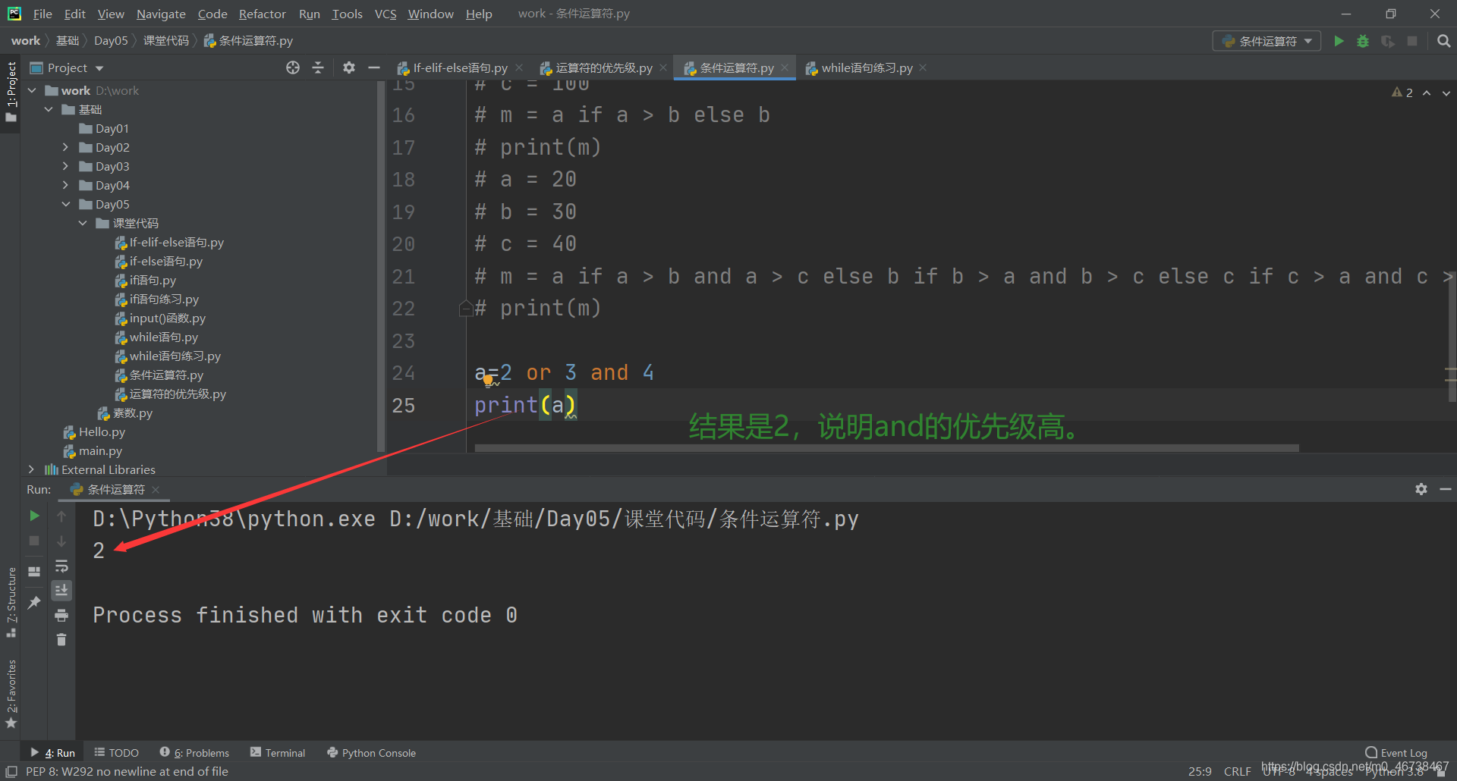1457x781 pixels.
Task: Toggle soft-wrap in Run console
Action: (61, 566)
